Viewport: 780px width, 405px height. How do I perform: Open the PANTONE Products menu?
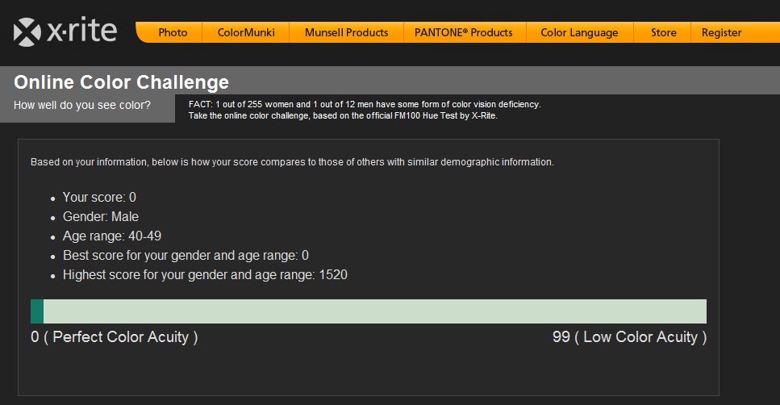464,32
